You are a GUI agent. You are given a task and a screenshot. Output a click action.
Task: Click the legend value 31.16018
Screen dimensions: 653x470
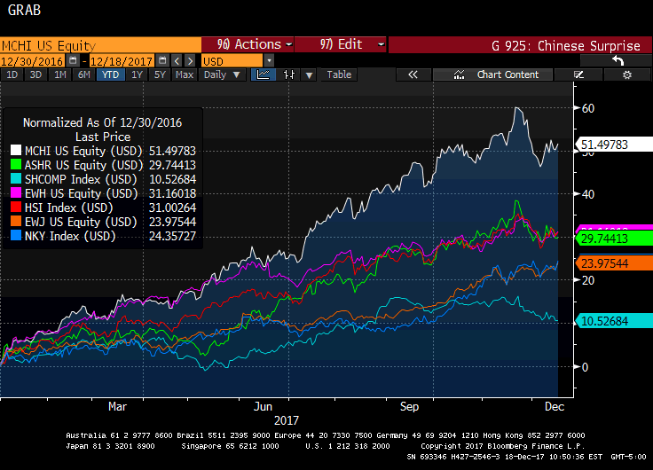pyautogui.click(x=172, y=193)
